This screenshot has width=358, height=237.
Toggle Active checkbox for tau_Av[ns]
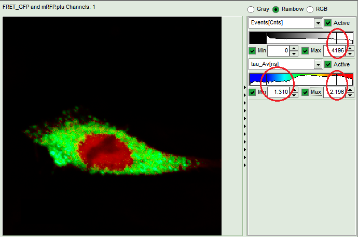coord(328,64)
